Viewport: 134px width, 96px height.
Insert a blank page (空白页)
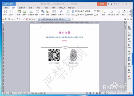[12, 13]
